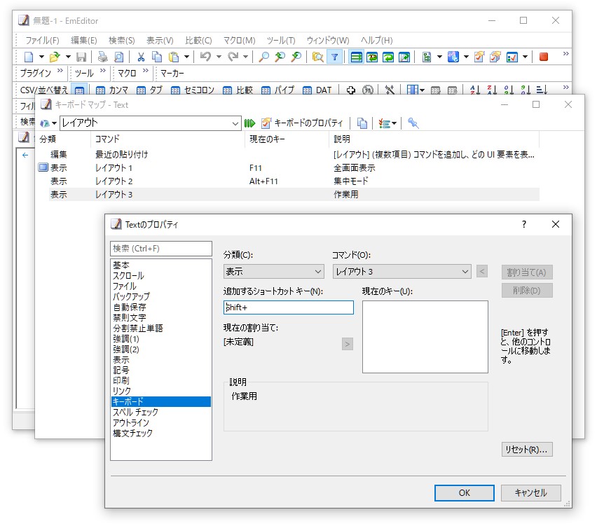Click the 検索 (Ctrl+F) search box

tap(161, 249)
